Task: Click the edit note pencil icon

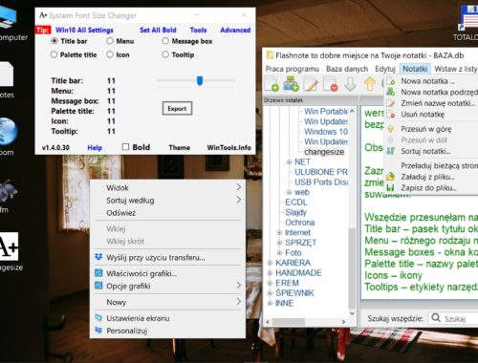Action: [311, 84]
